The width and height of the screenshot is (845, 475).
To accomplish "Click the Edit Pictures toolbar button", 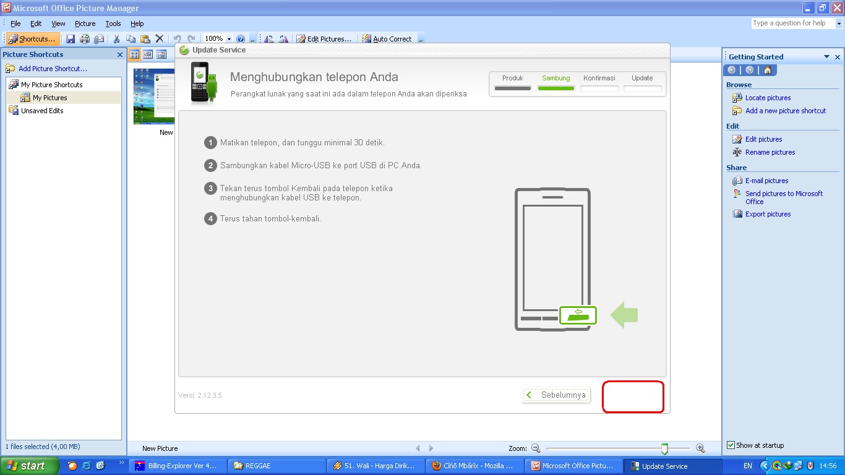I will 324,38.
